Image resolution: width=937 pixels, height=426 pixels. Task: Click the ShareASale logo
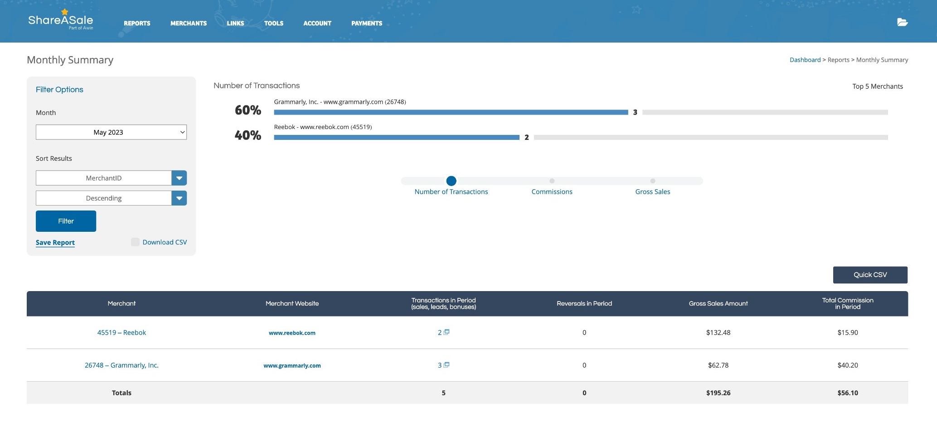coord(61,19)
